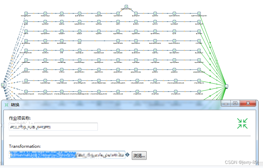Select the last transformation entry of the top row
The image size is (263, 168).
click(x=199, y=13)
